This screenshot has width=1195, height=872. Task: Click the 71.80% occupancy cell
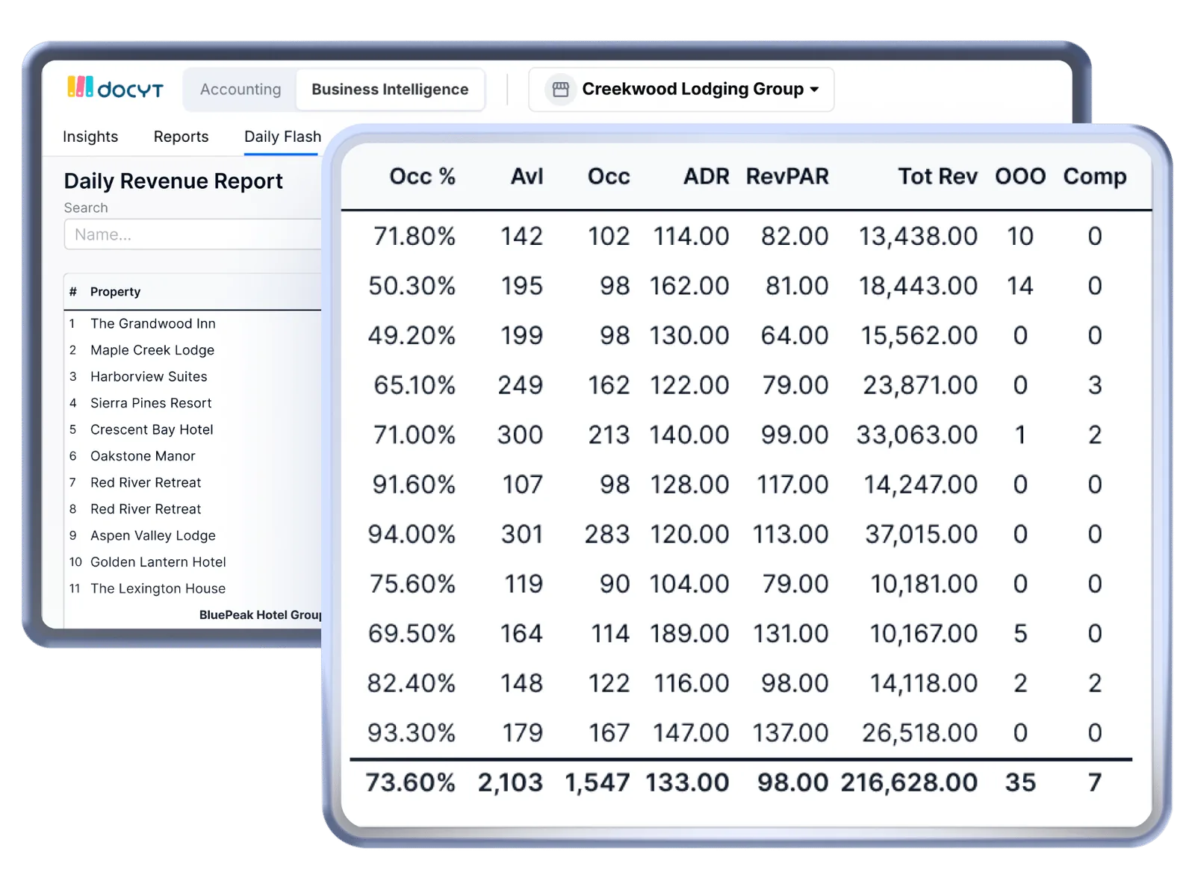point(415,237)
